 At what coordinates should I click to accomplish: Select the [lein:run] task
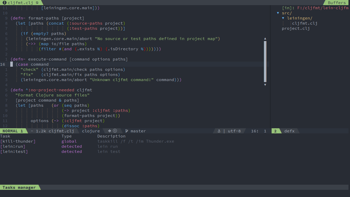13,146
